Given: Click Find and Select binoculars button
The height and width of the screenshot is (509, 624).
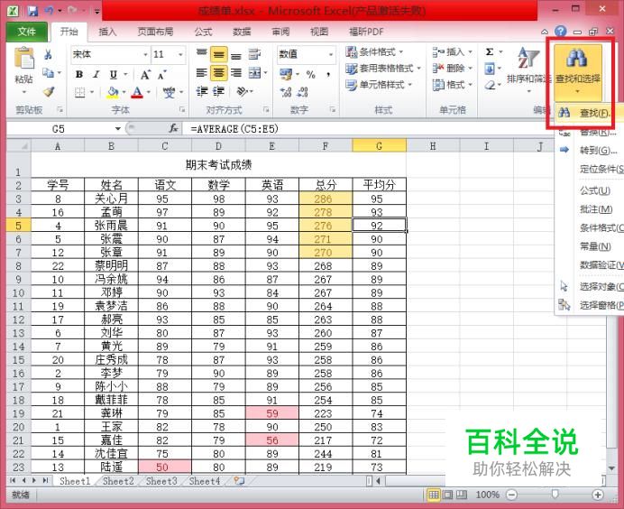Looking at the screenshot, I should click(577, 71).
